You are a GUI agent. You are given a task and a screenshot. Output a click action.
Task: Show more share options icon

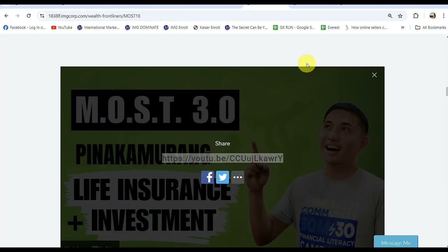[x=238, y=177]
